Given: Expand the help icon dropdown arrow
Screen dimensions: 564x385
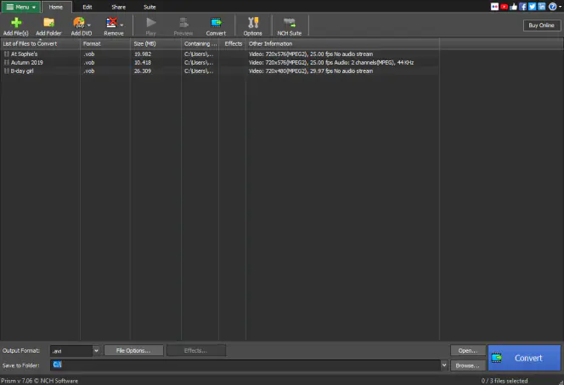Looking at the screenshot, I should pyautogui.click(x=560, y=7).
